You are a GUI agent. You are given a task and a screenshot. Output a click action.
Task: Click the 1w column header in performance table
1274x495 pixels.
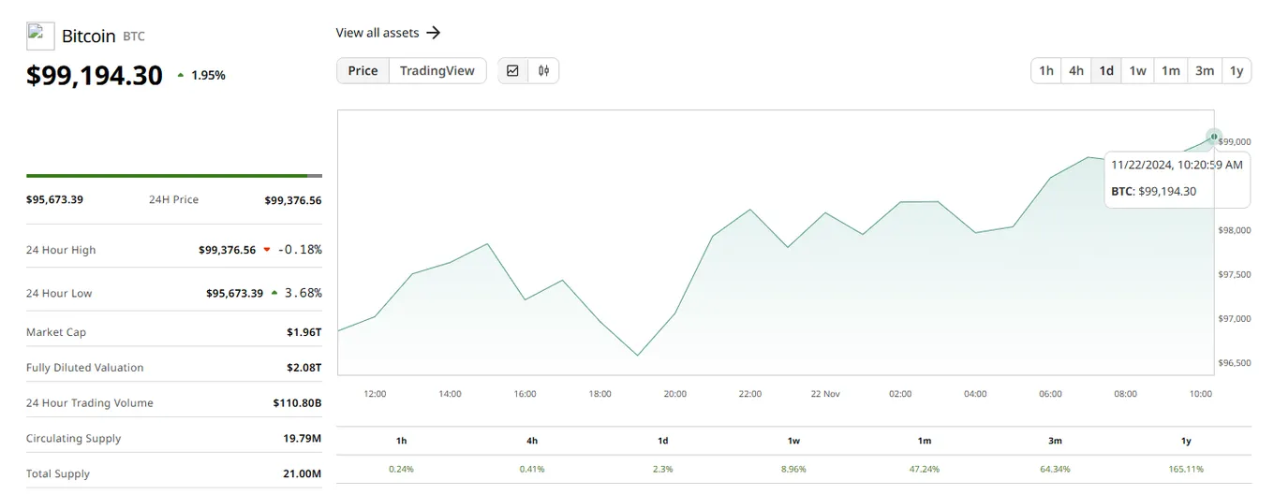pyautogui.click(x=793, y=441)
